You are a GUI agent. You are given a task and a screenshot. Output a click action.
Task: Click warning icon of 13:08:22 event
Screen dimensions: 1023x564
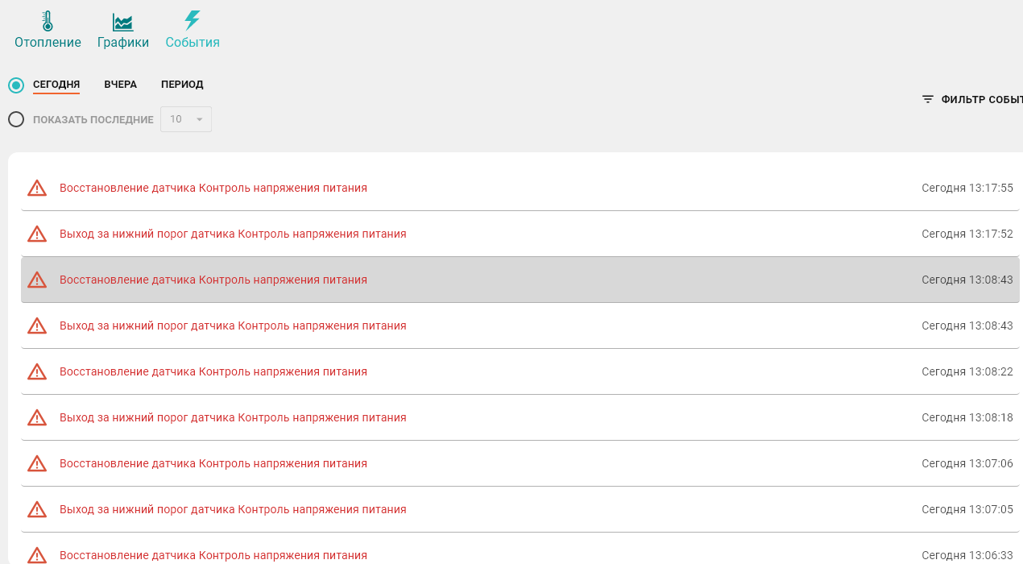pos(37,371)
